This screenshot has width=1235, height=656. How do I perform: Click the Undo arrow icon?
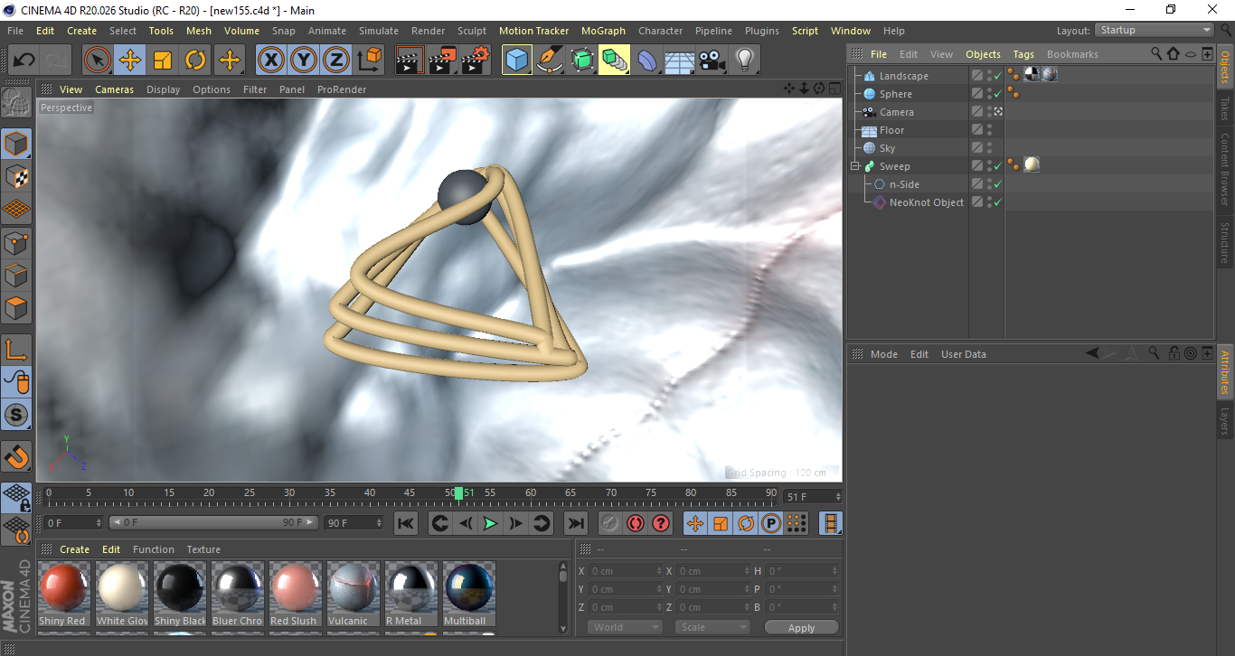tap(24, 61)
